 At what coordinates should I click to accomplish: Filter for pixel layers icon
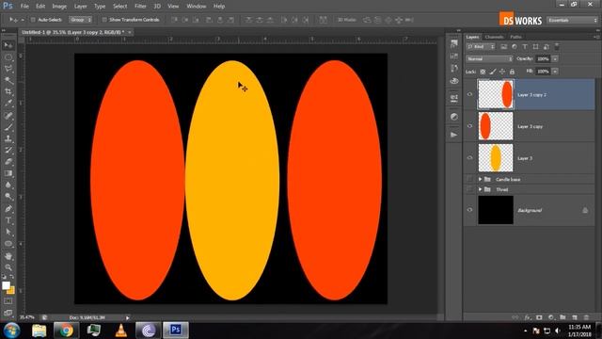(x=504, y=47)
